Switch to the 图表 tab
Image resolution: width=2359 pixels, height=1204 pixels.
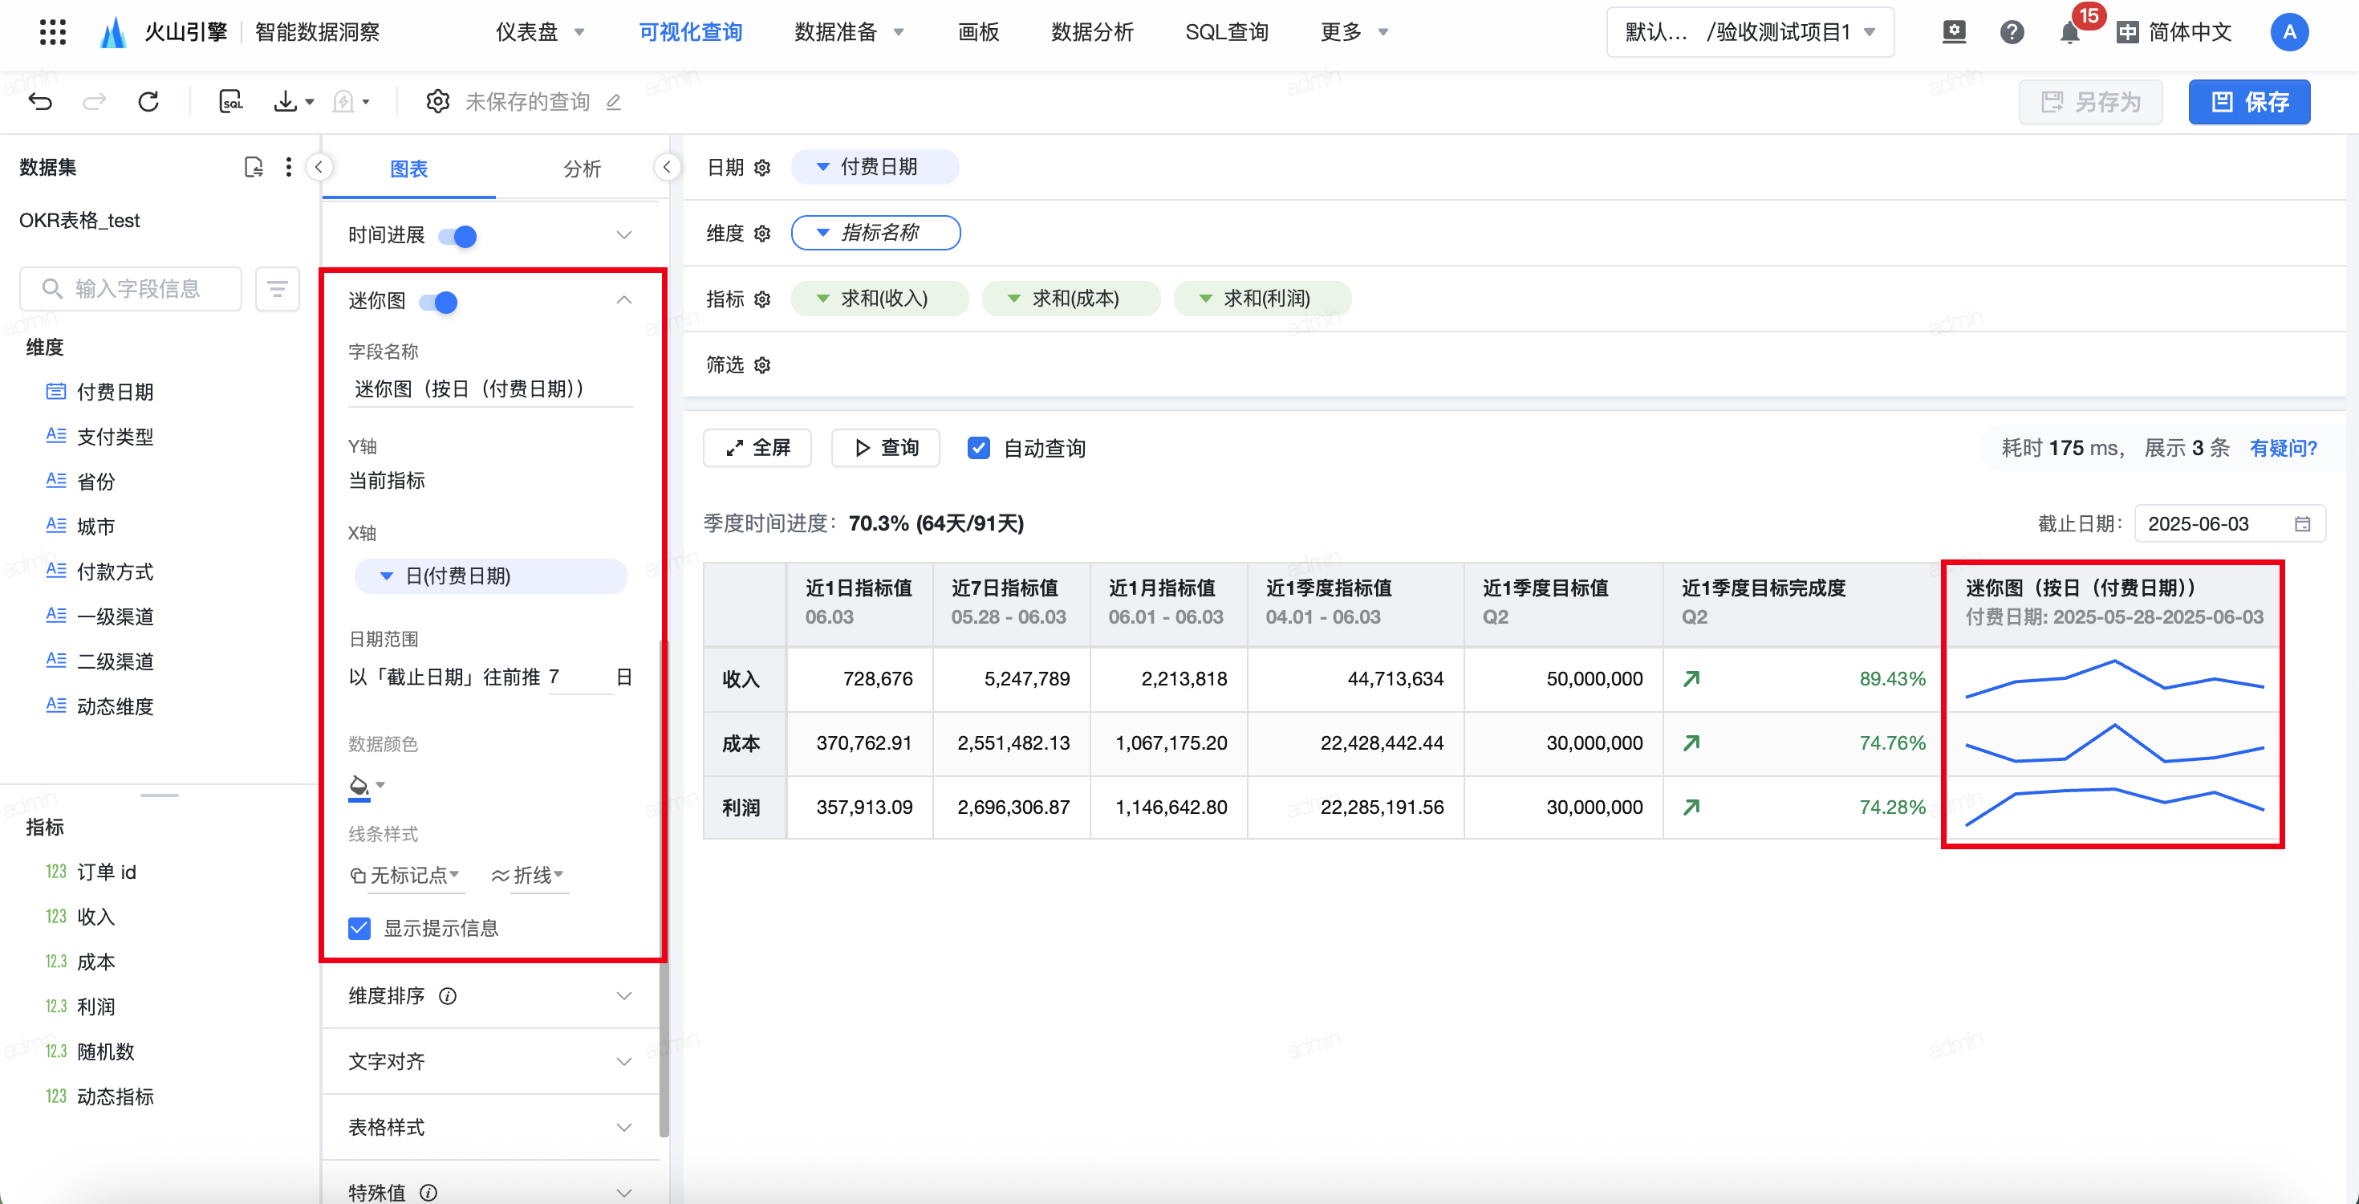[408, 169]
